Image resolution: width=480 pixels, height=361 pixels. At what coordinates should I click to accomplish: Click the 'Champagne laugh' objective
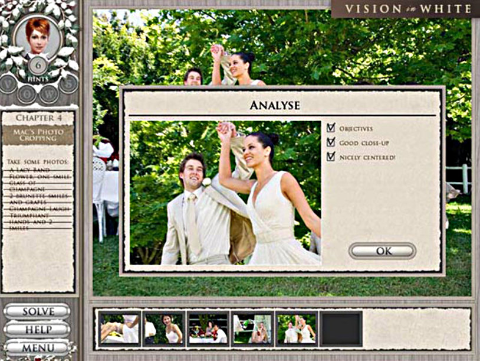click(x=40, y=209)
